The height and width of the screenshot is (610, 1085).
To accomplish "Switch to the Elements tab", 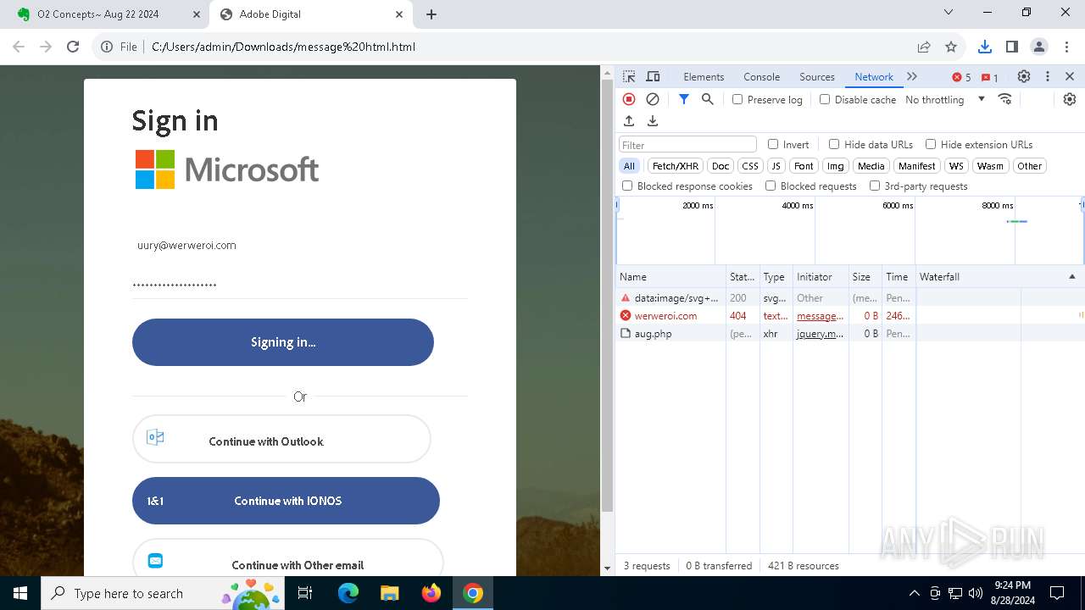I will (x=704, y=76).
